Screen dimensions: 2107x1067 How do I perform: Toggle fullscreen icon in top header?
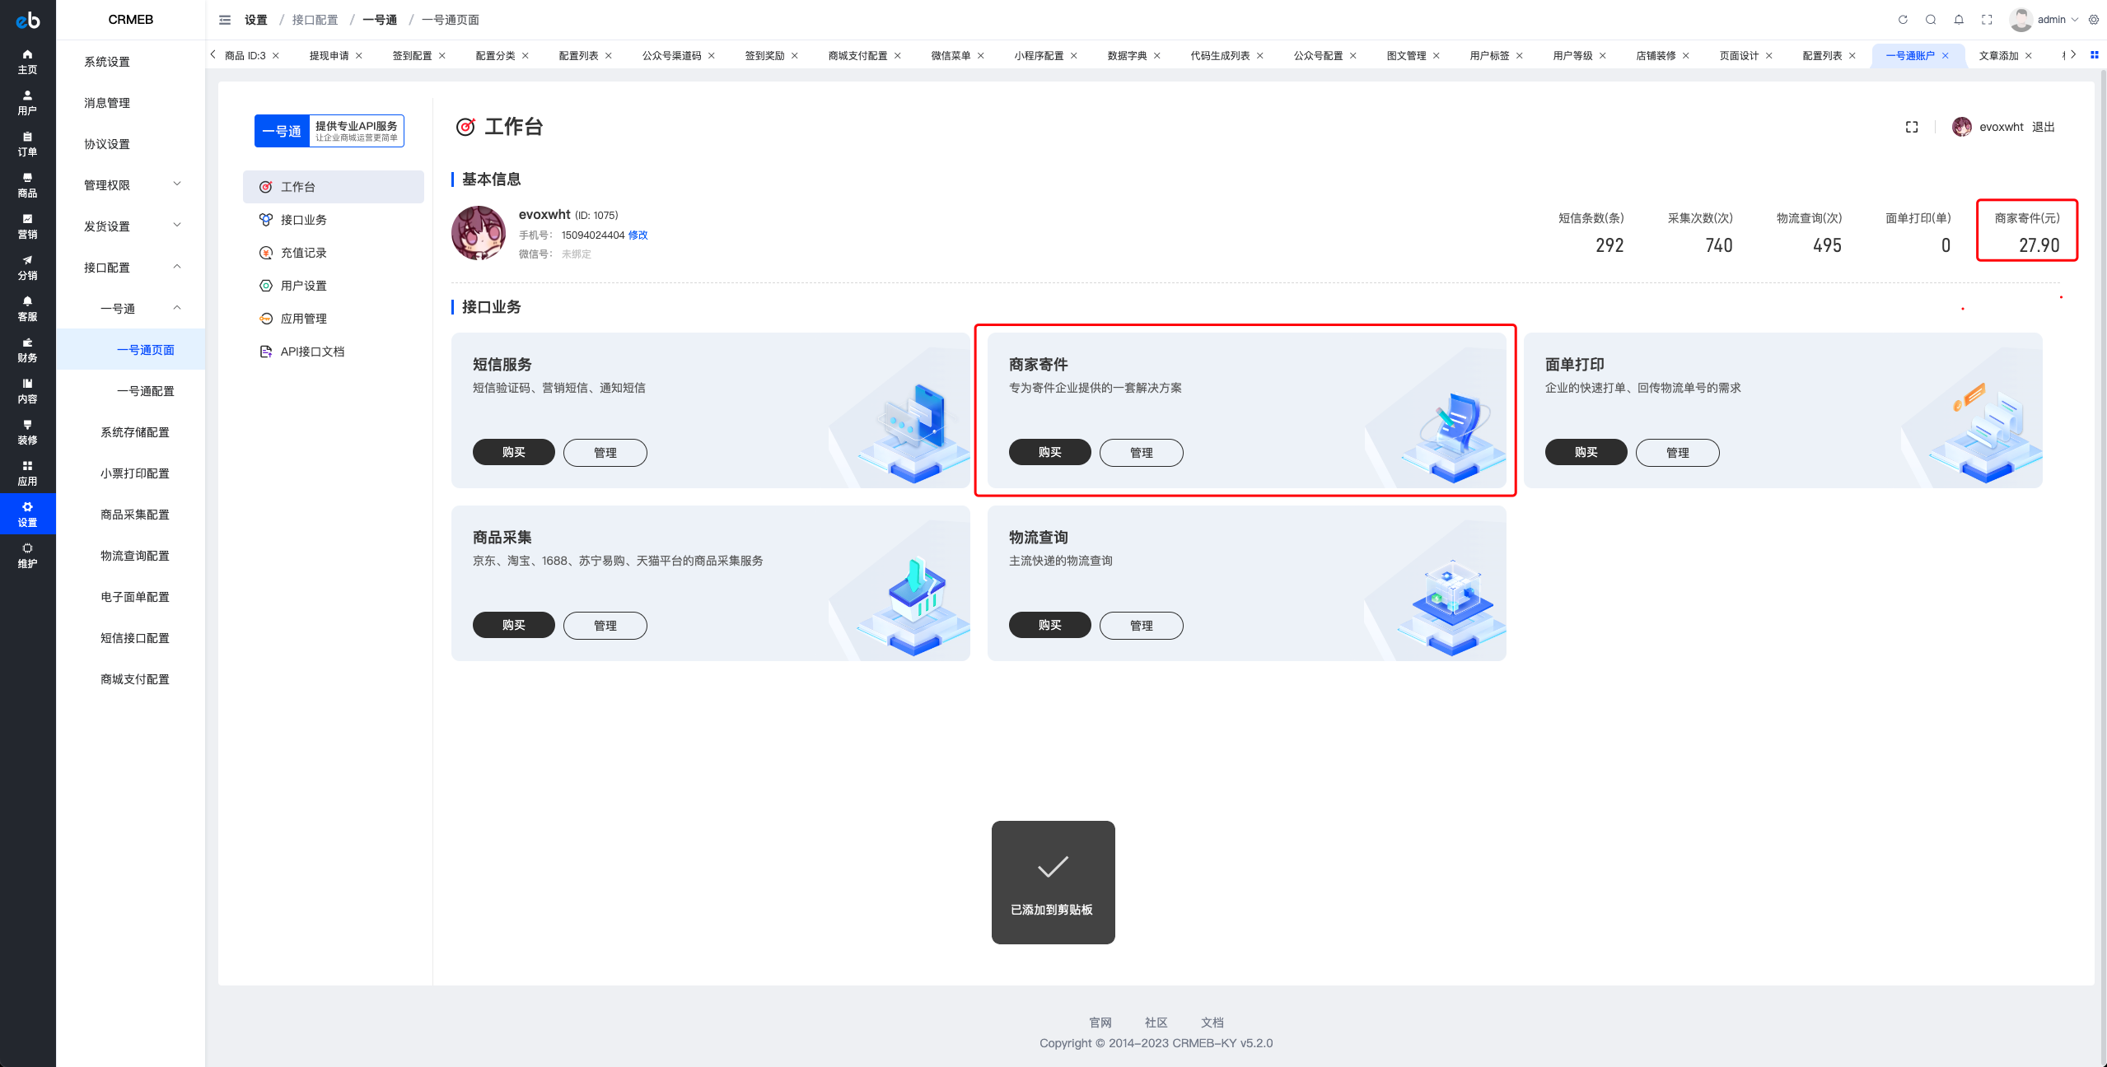tap(1987, 20)
